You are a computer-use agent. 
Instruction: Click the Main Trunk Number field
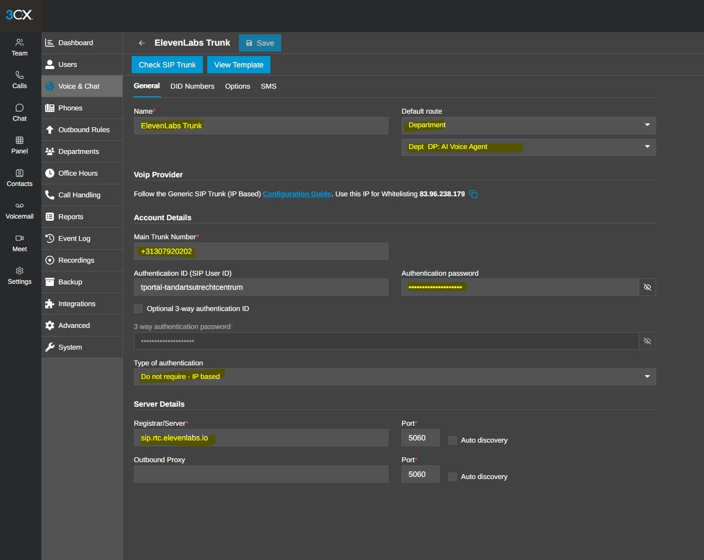coord(261,251)
